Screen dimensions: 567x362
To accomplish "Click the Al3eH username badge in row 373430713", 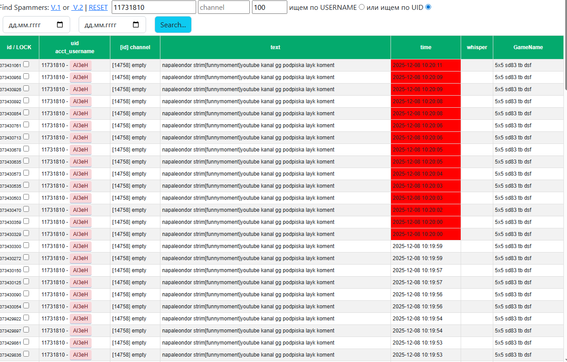I will pos(80,138).
